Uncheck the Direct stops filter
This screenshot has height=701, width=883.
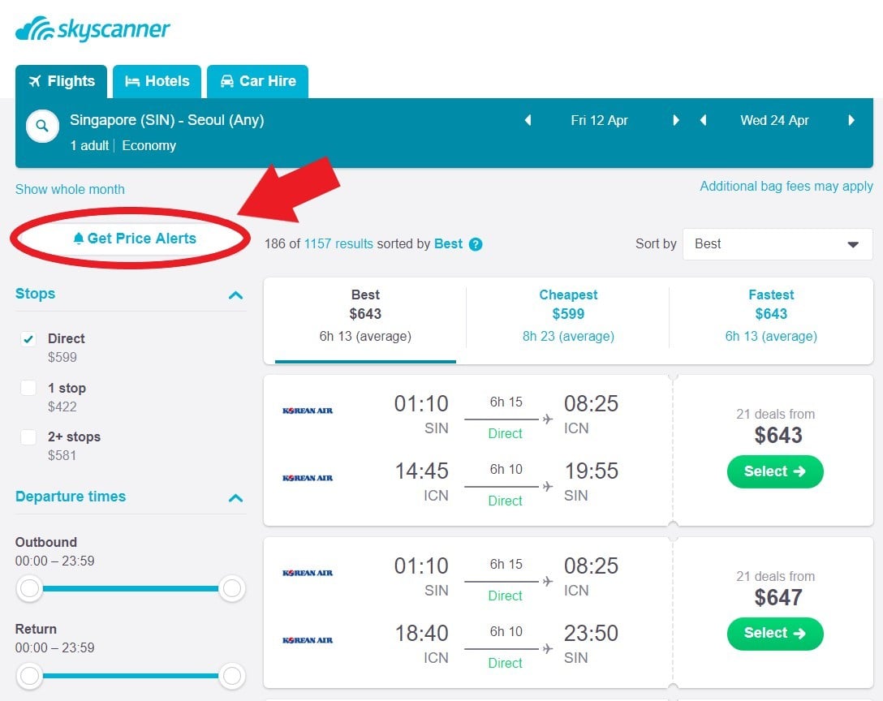pyautogui.click(x=28, y=339)
